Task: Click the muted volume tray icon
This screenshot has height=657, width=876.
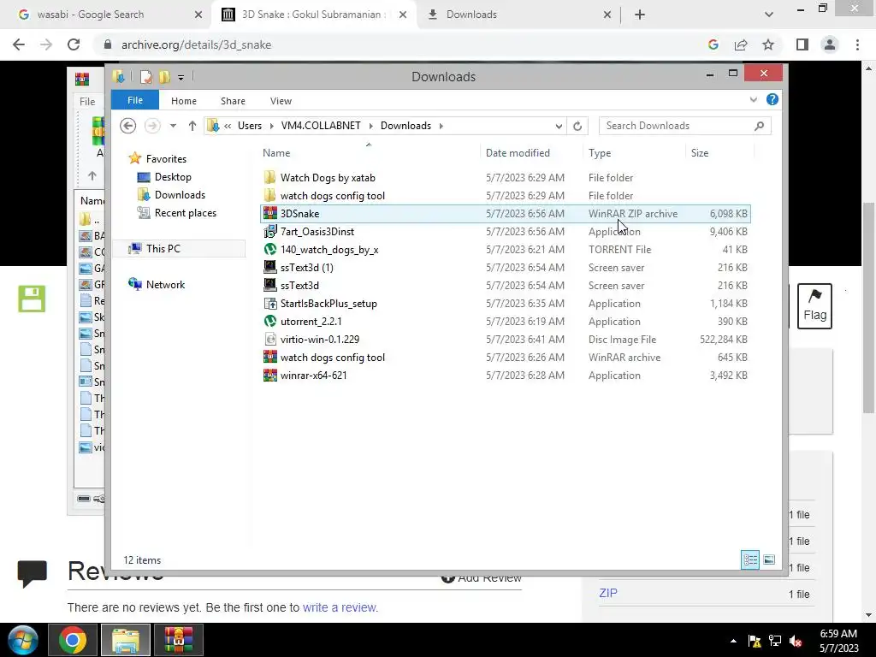Action: pyautogui.click(x=796, y=642)
